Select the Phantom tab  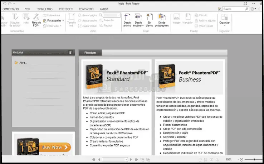[x=90, y=53]
